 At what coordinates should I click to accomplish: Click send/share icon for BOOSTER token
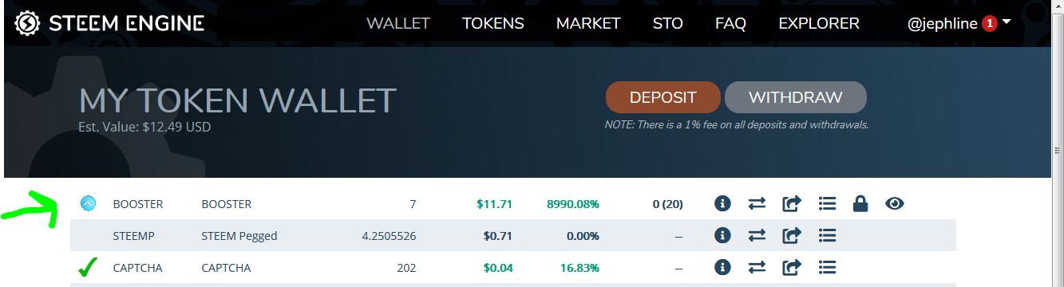tap(791, 204)
